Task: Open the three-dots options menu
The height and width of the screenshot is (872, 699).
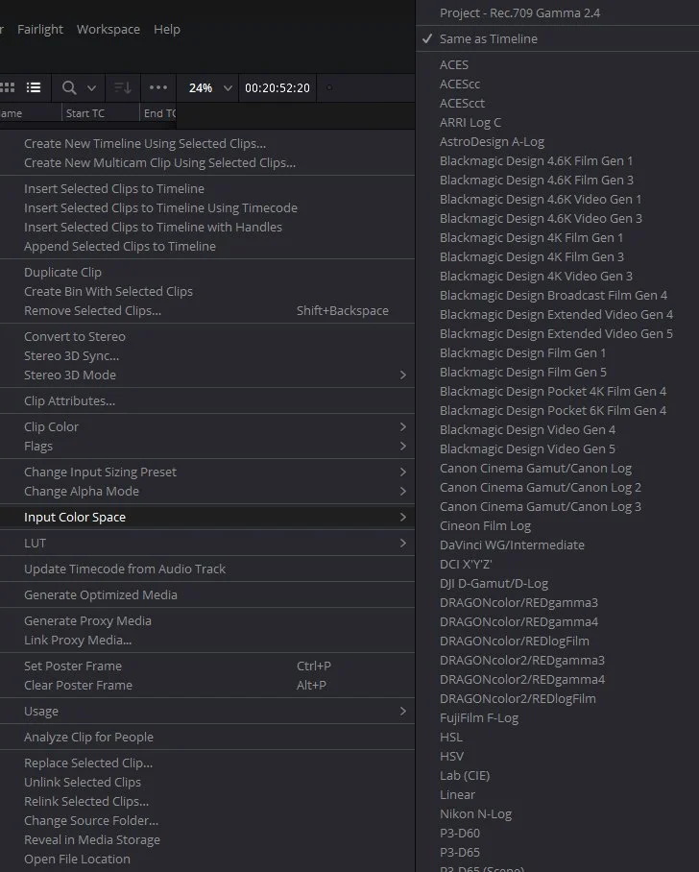Action: point(158,87)
